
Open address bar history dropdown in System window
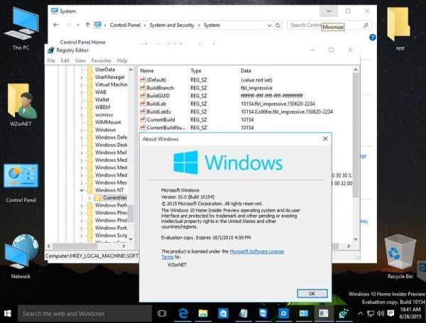click(x=269, y=26)
